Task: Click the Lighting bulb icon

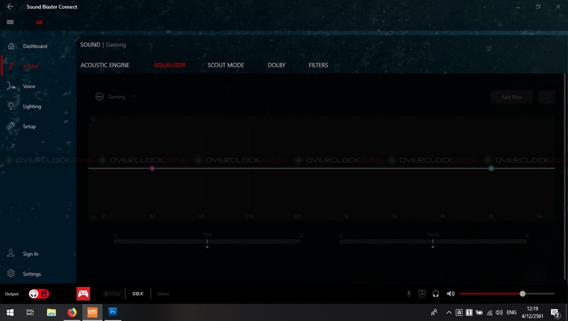Action: tap(11, 106)
